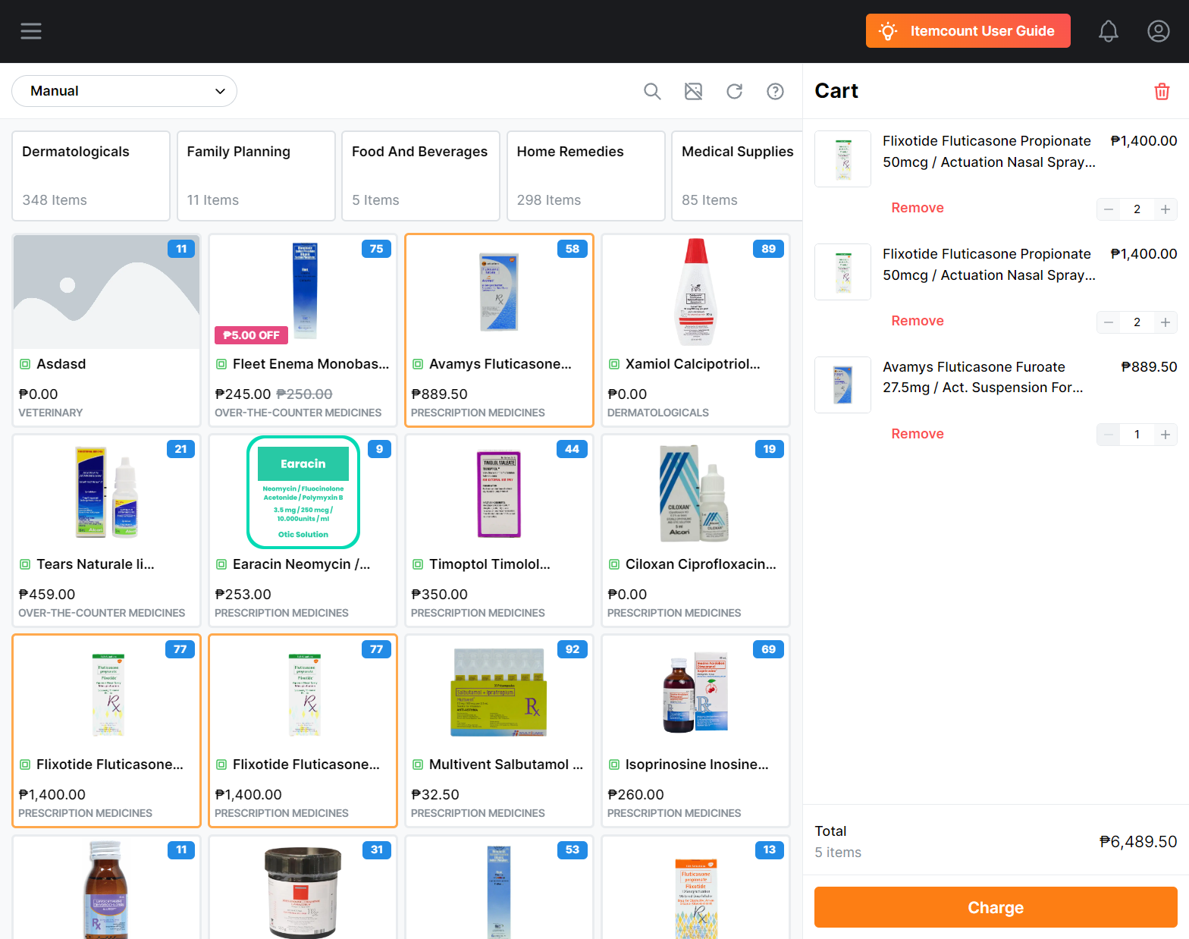
Task: Open the Manual mode dropdown
Action: coord(124,91)
